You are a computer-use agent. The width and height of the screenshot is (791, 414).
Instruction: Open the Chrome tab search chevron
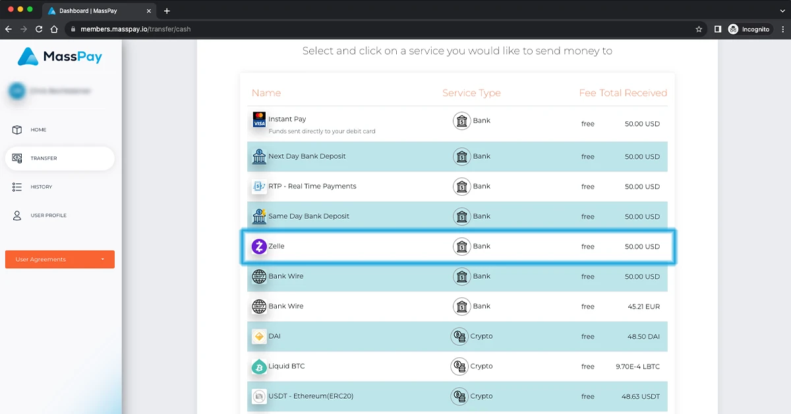[781, 11]
